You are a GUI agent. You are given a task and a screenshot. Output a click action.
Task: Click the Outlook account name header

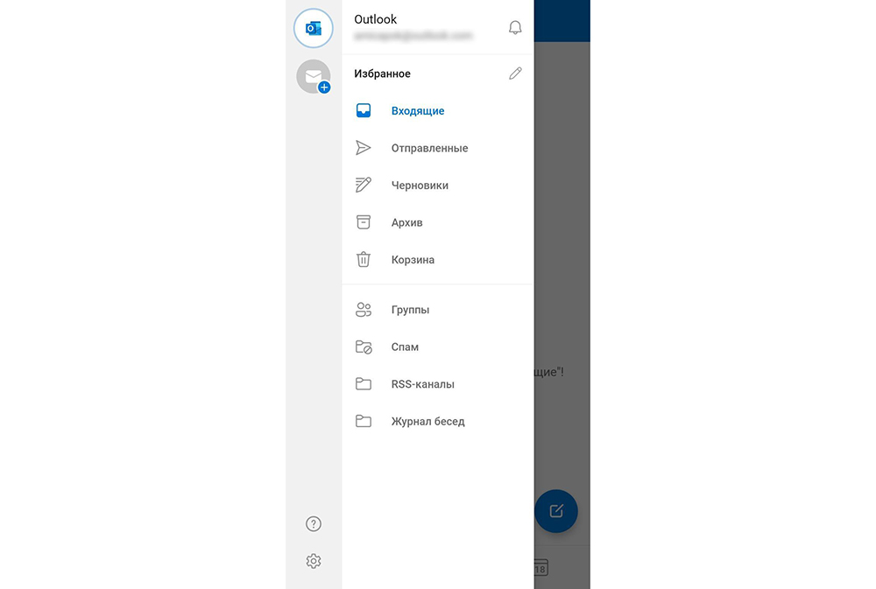point(376,19)
